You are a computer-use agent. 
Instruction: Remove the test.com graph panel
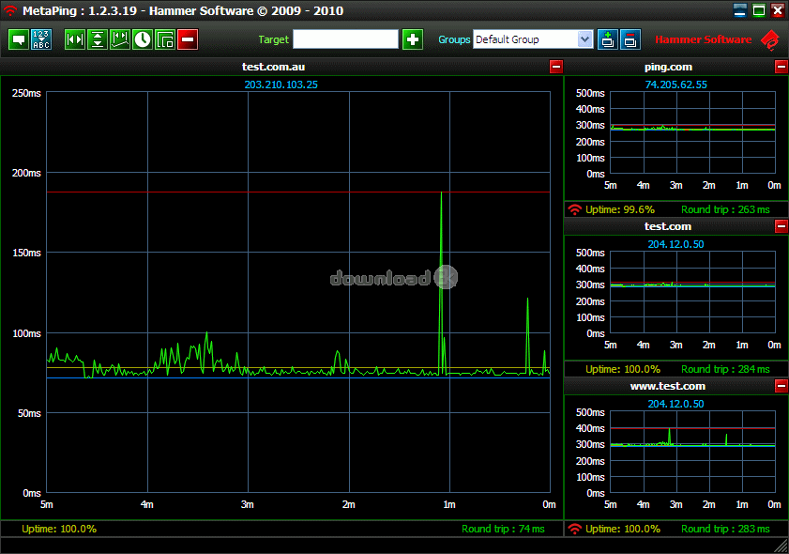pos(781,226)
